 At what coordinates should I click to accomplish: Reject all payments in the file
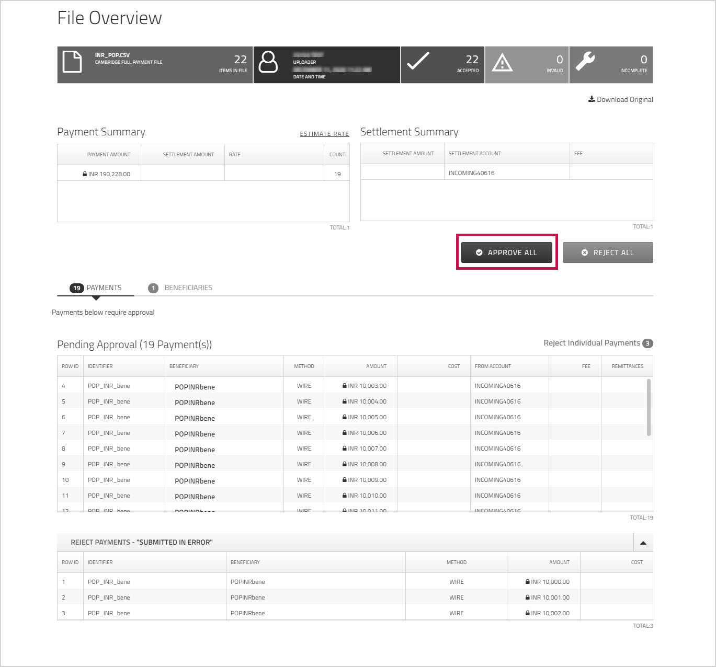(x=608, y=252)
